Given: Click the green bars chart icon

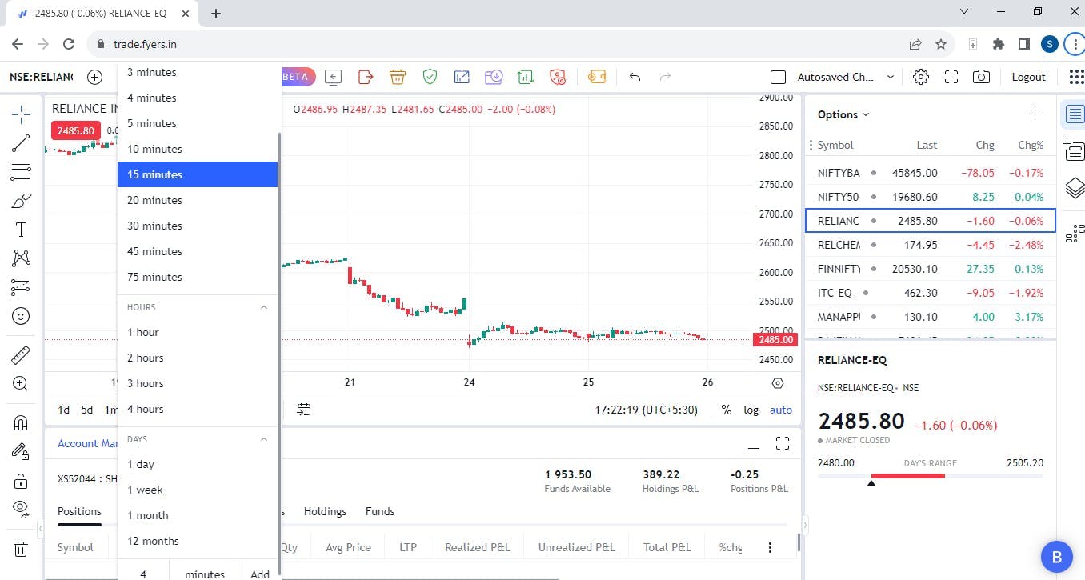Looking at the screenshot, I should 526,77.
